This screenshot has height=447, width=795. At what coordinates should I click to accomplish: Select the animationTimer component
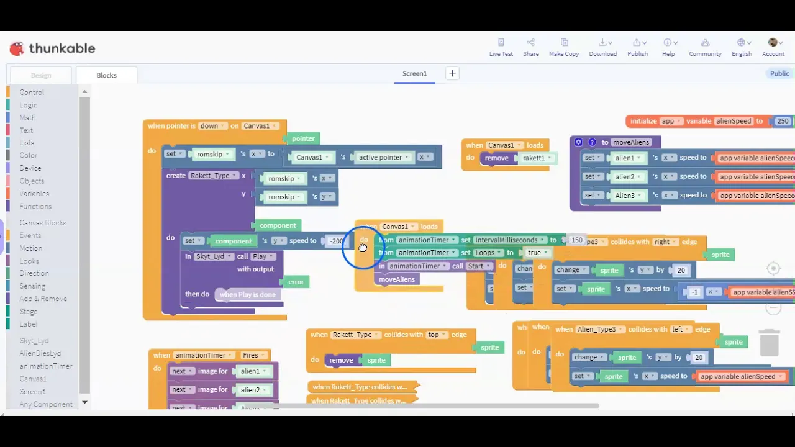(46, 366)
